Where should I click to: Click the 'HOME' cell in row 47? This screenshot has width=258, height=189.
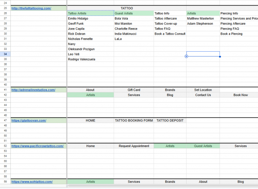pos(91,120)
